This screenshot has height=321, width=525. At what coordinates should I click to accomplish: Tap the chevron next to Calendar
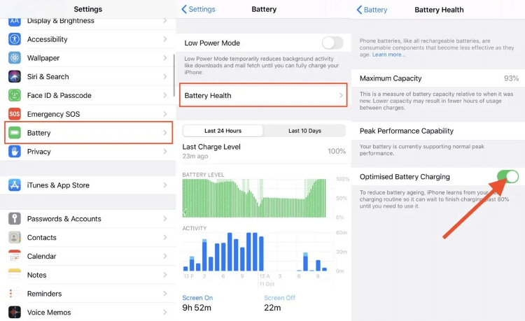point(165,257)
